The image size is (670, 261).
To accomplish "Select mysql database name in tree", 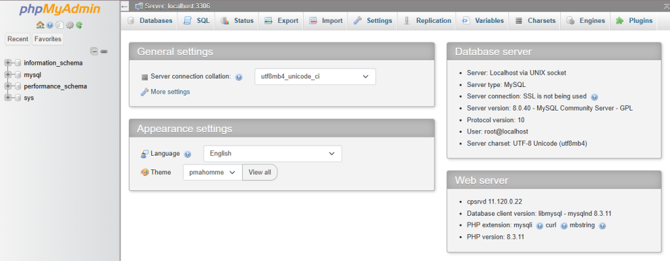I will tap(33, 75).
